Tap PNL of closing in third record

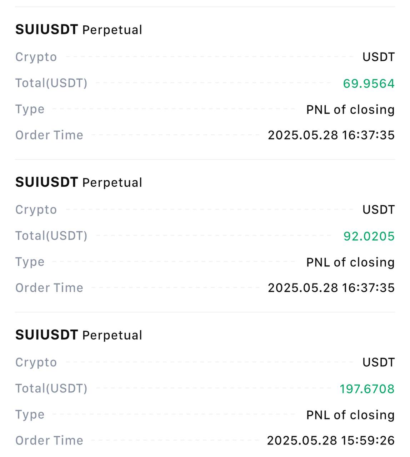(x=350, y=415)
